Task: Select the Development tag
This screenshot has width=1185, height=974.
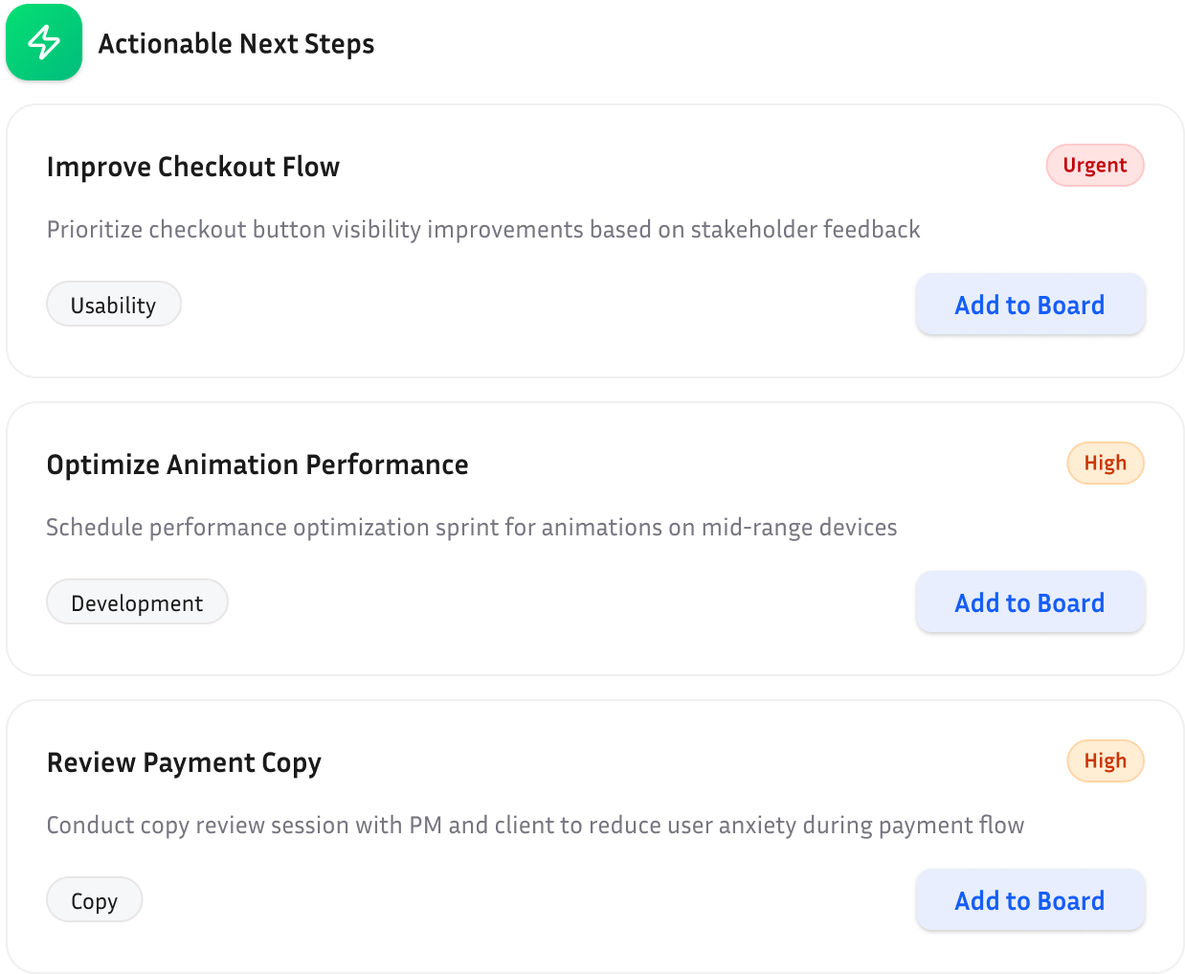Action: (x=137, y=602)
